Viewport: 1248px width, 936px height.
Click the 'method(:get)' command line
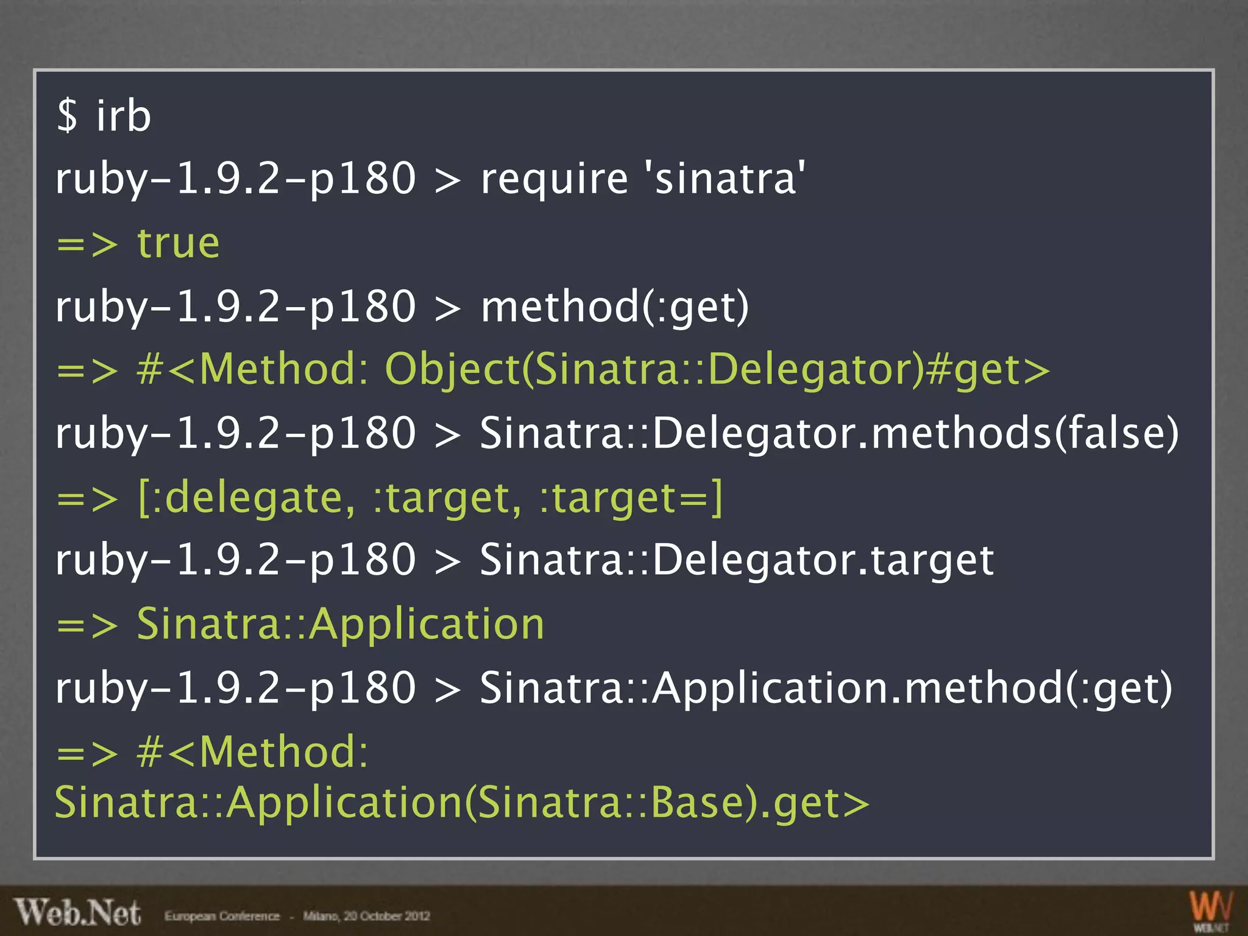[x=402, y=307]
